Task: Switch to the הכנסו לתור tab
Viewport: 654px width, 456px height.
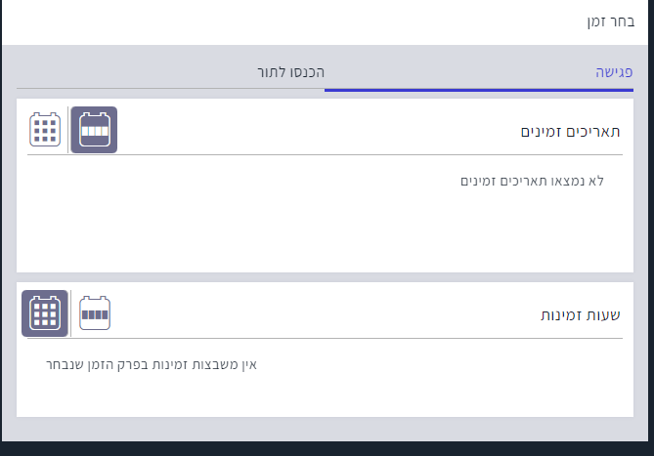Action: (290, 72)
